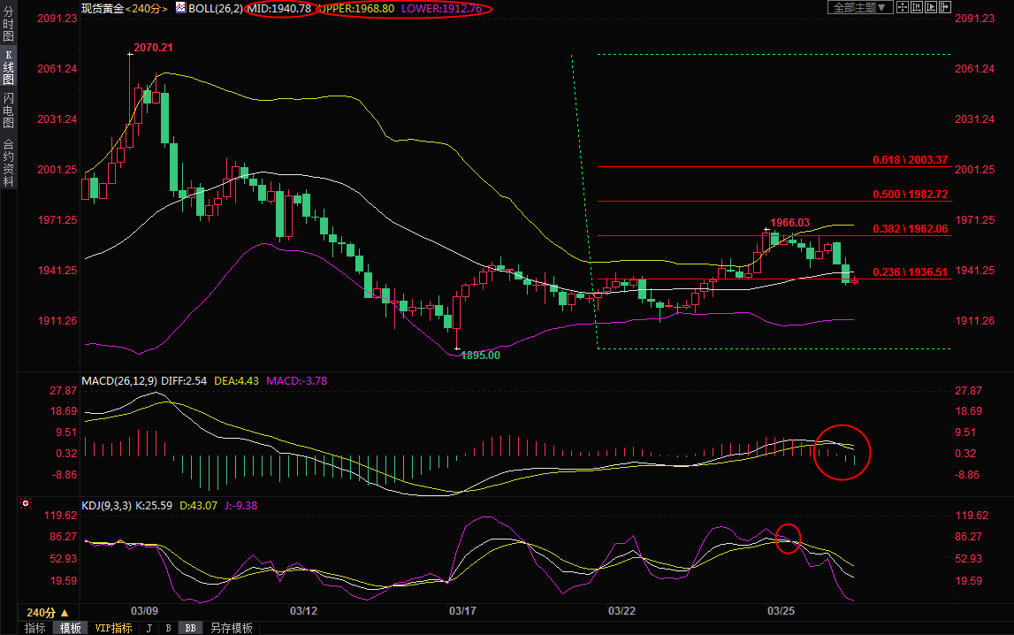Image resolution: width=1014 pixels, height=635 pixels.
Task: Open the 合约资料 side tab
Action: coord(8,163)
